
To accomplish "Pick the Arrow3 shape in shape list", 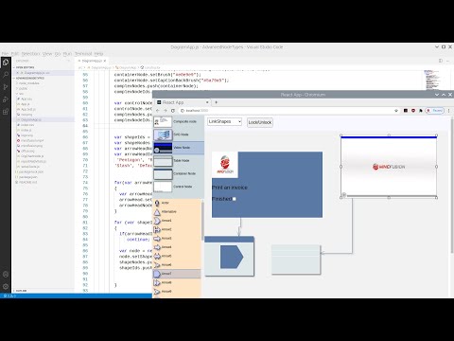I will click(x=177, y=238).
